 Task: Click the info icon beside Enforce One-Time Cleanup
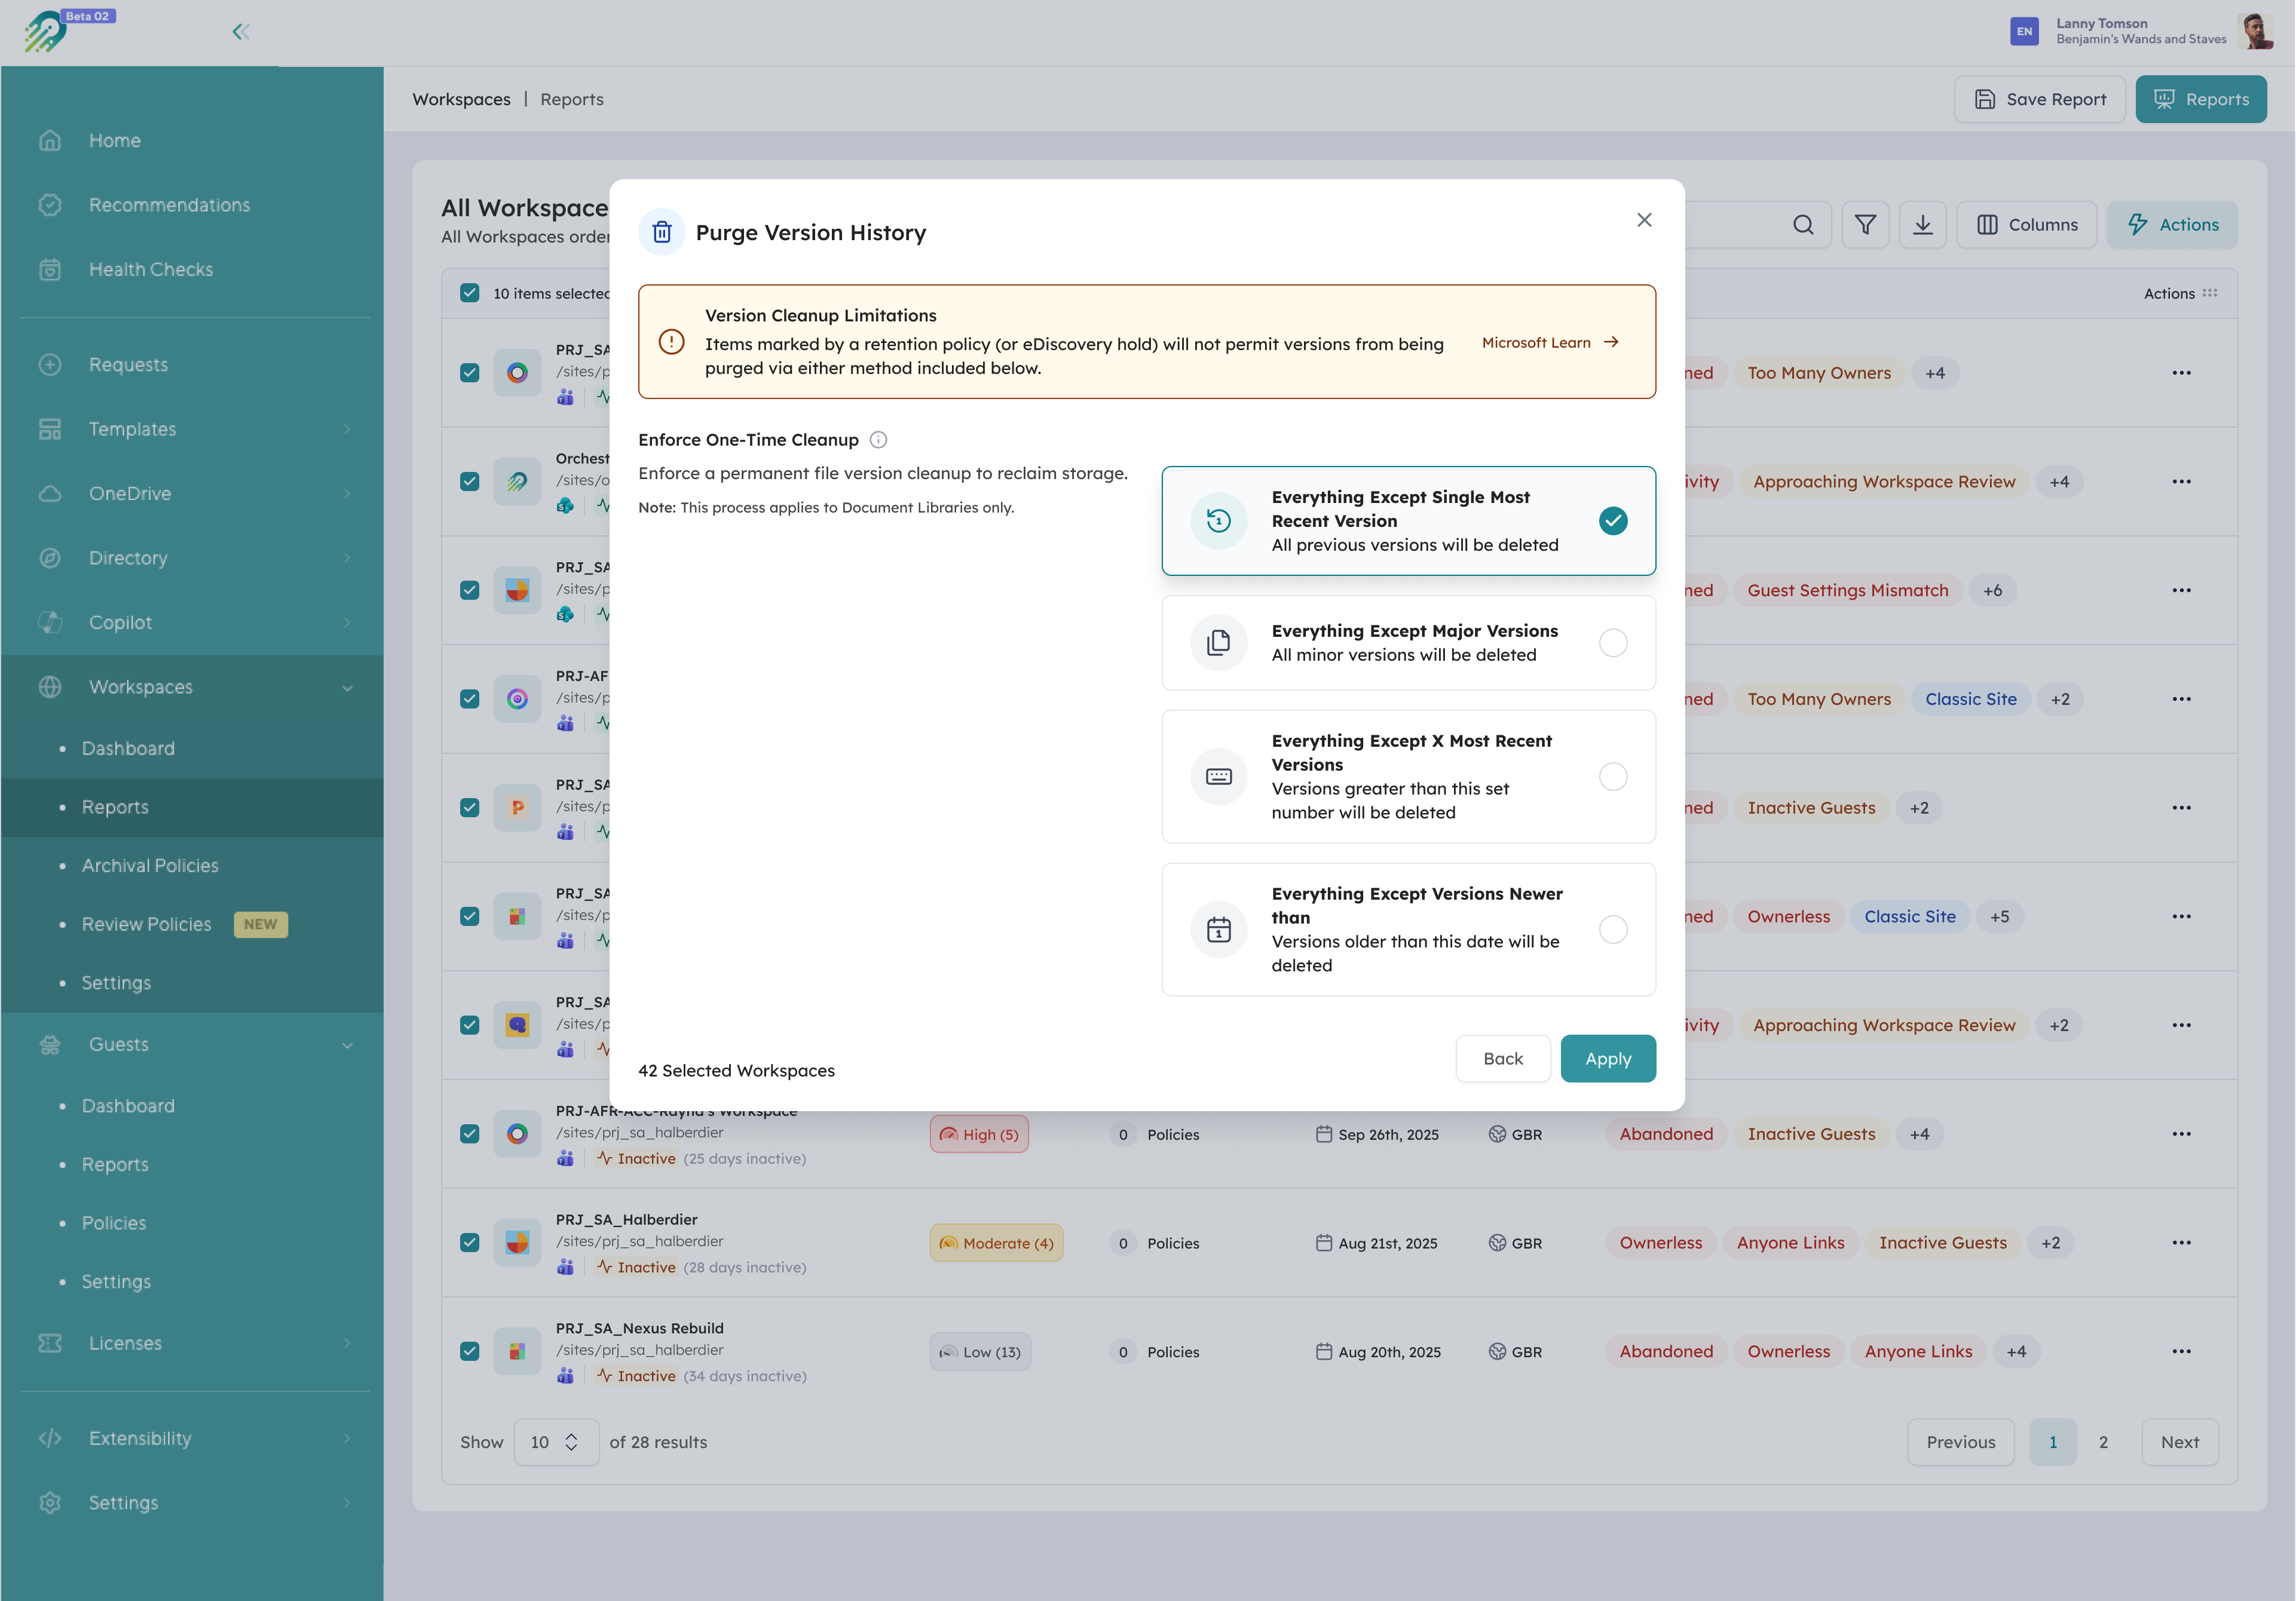[x=878, y=440]
